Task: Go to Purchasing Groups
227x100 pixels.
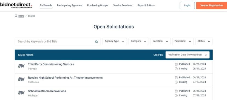Action: pyautogui.click(x=98, y=5)
